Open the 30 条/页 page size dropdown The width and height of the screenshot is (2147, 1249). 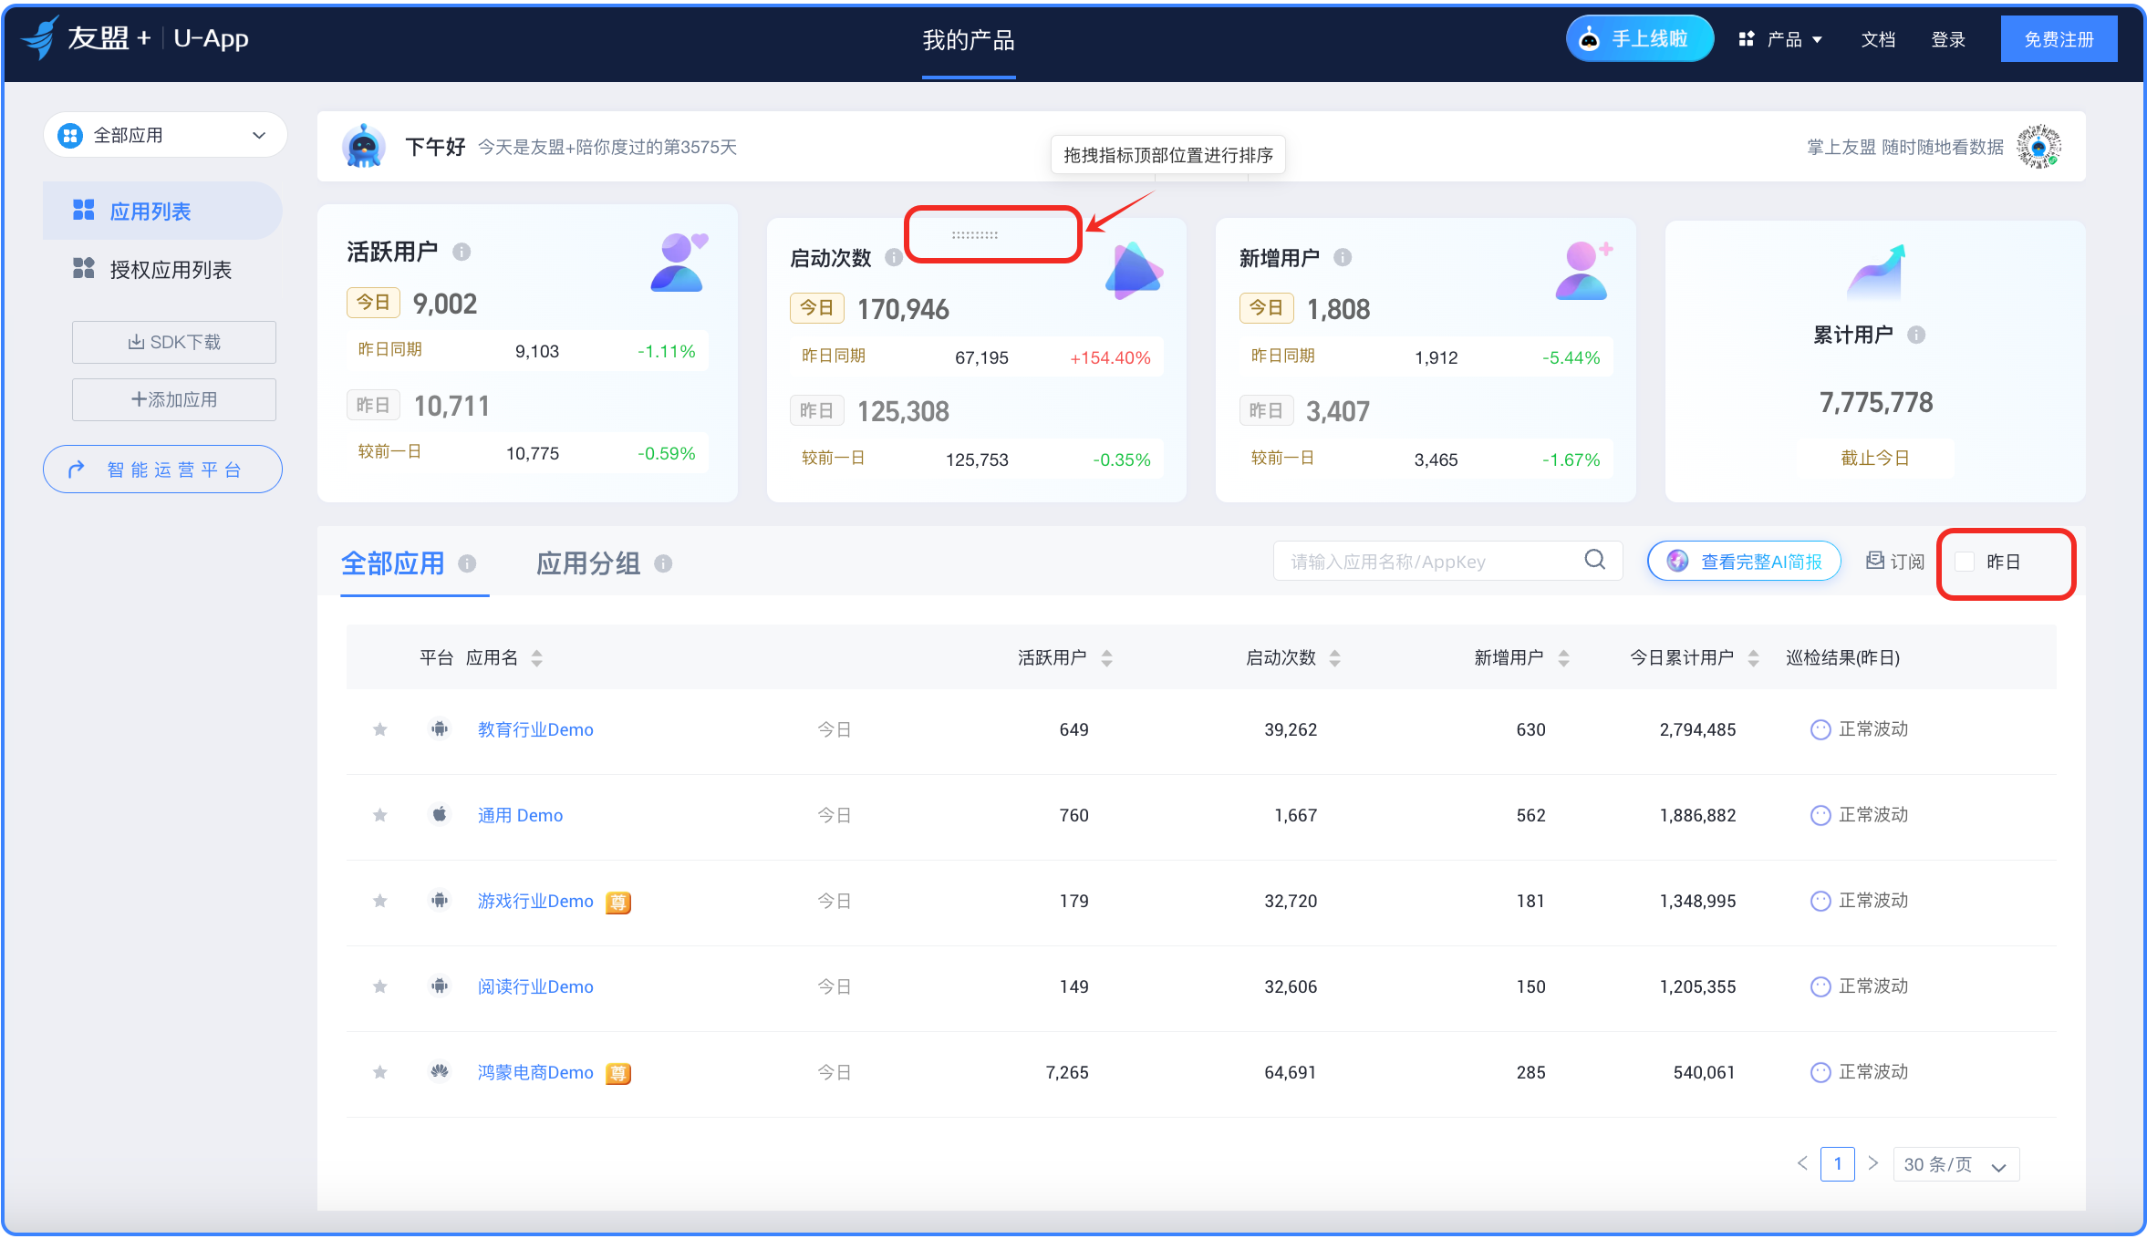pyautogui.click(x=1955, y=1164)
